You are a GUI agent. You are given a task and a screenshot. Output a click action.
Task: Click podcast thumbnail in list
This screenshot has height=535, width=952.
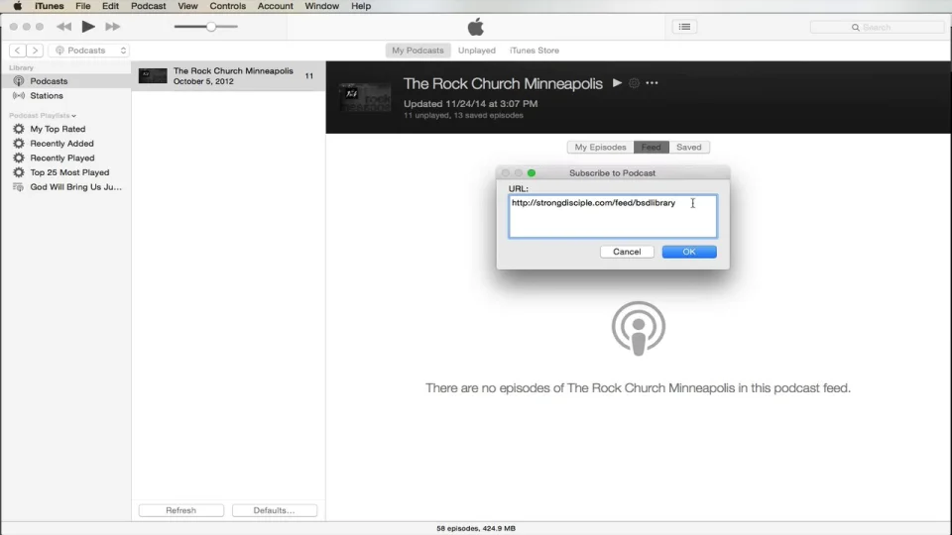point(153,76)
